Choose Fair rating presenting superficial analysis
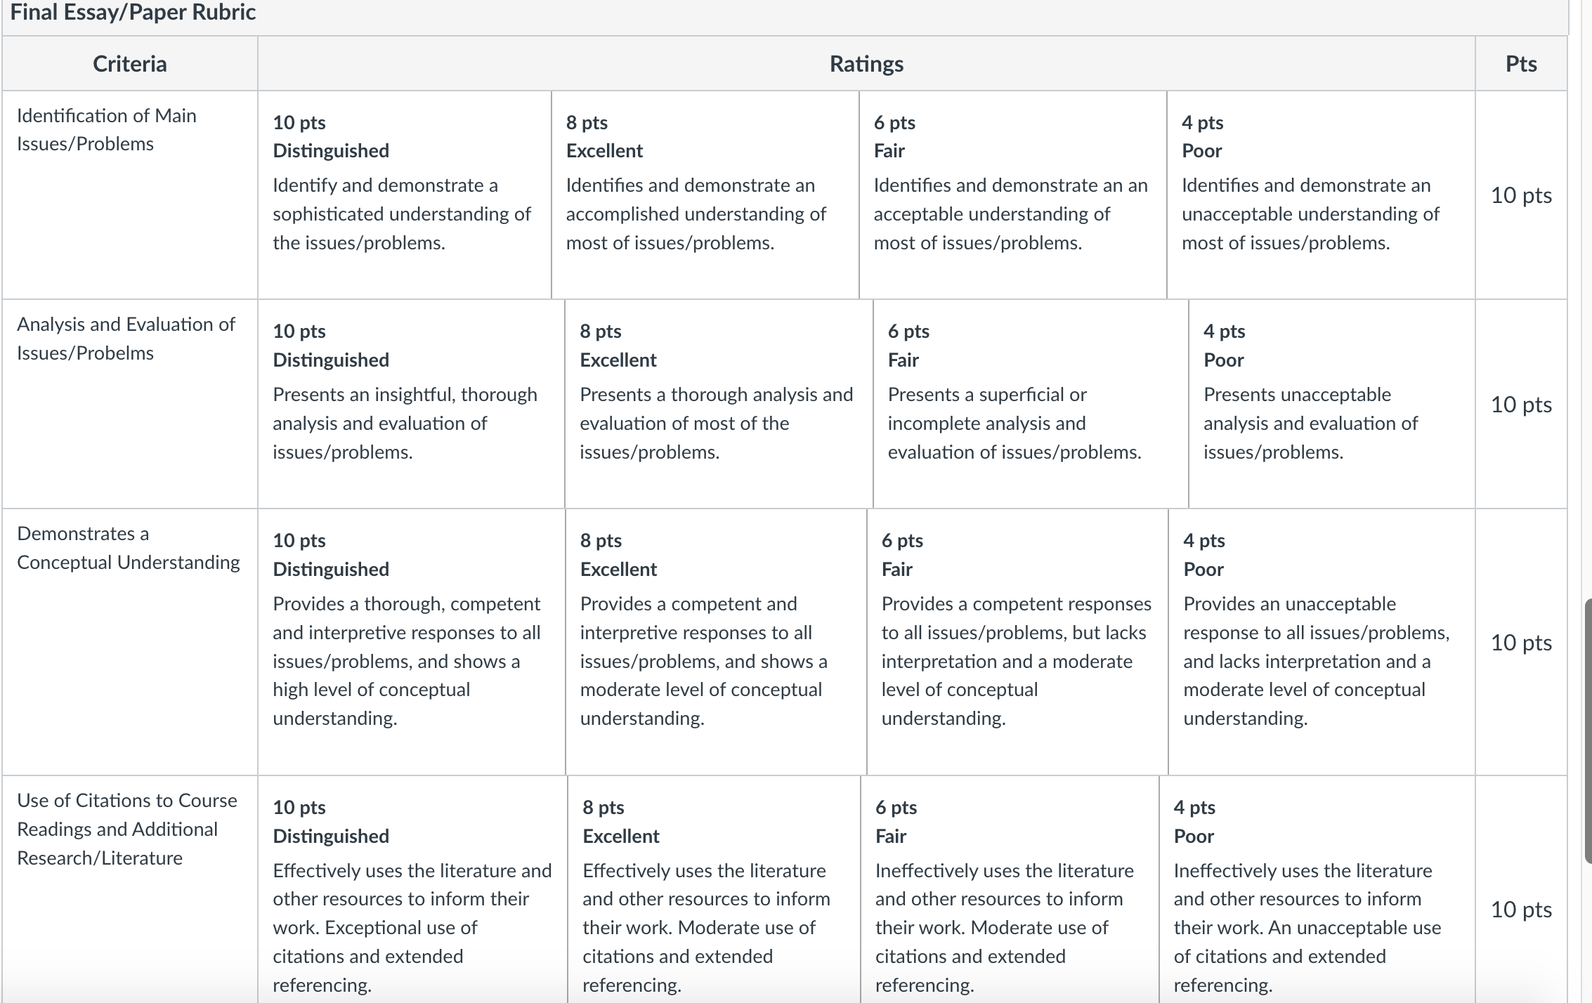 [1031, 404]
